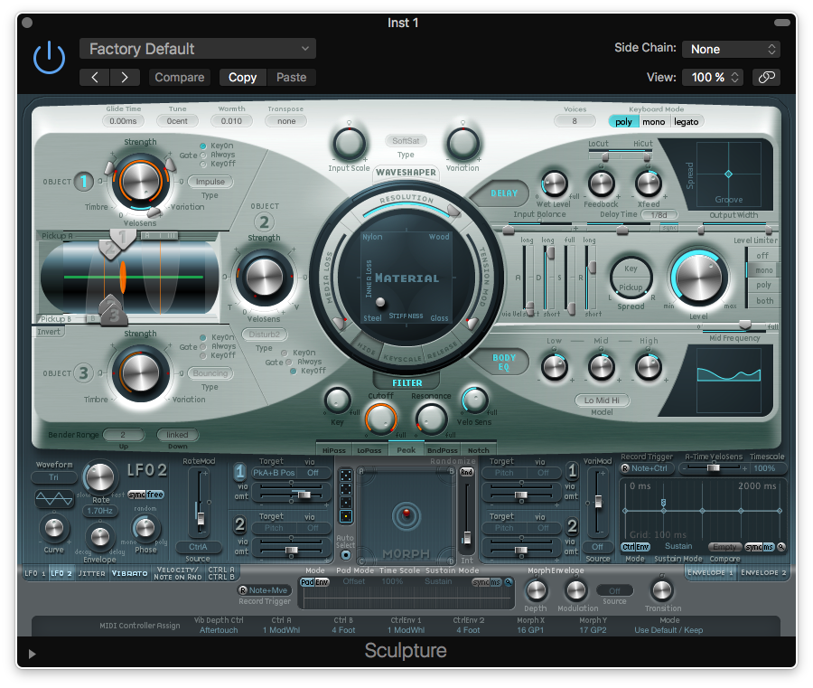Go to previous preset arrow
The height and width of the screenshot is (688, 813).
[x=95, y=78]
